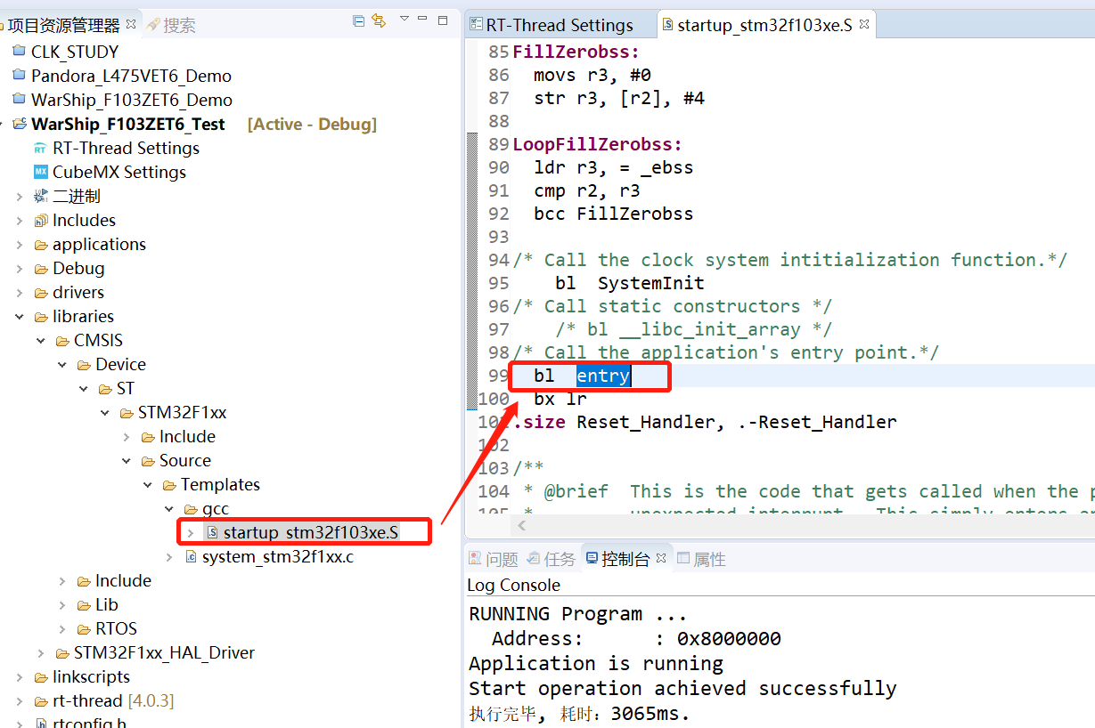Switch to RT-Thread Settings editor tab
Image resolution: width=1095 pixels, height=728 pixels.
pos(559,25)
